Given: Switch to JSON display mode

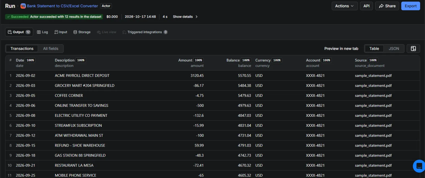Looking at the screenshot, I should point(394,48).
